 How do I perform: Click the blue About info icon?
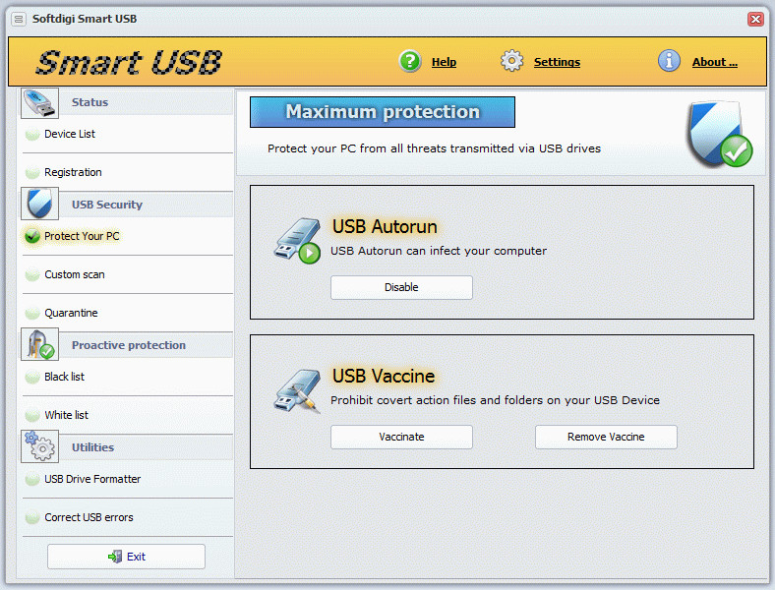pos(669,61)
